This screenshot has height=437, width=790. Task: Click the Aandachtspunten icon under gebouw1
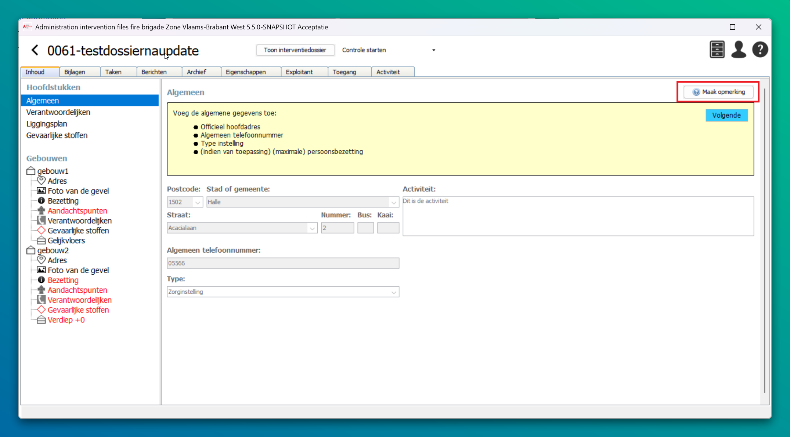(41, 210)
